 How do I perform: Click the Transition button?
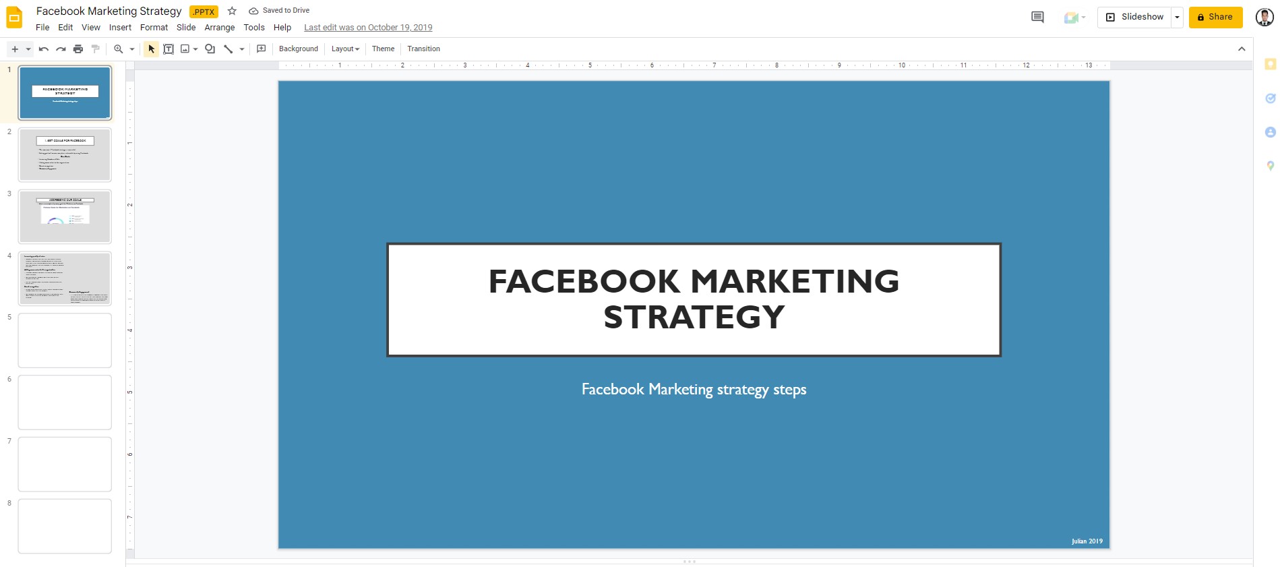click(423, 49)
